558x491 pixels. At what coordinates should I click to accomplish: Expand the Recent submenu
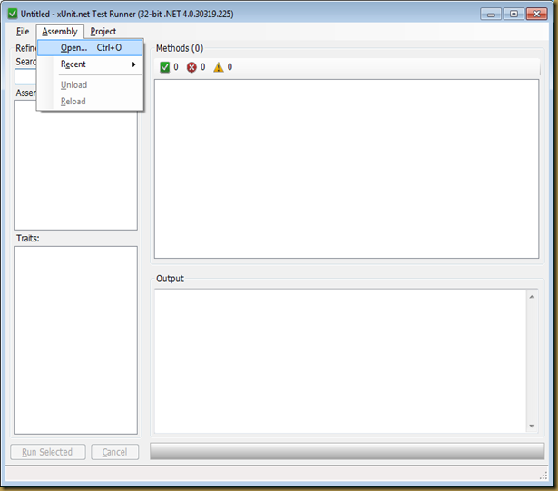point(90,64)
